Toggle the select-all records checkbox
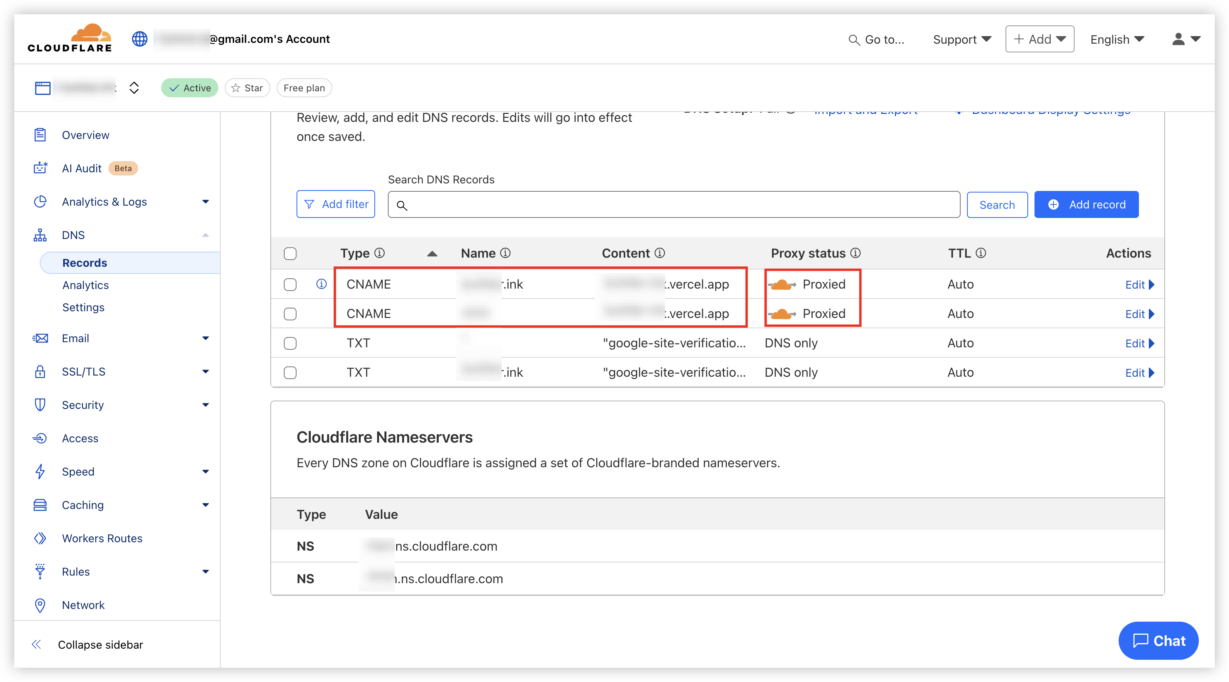The image size is (1229, 682). [290, 253]
